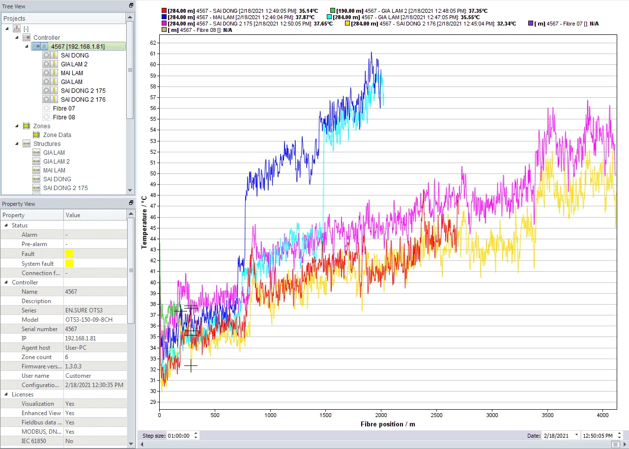
Task: Increase the Step size with up arrow
Action: point(196,434)
